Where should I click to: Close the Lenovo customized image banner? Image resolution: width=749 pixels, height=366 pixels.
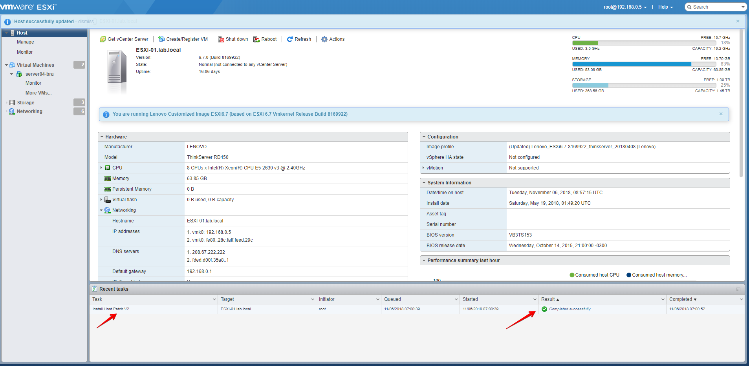click(x=721, y=114)
